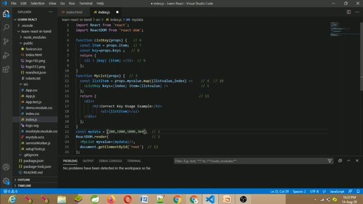363x204 pixels.
Task: Open the Selection menu
Action: point(37,3)
